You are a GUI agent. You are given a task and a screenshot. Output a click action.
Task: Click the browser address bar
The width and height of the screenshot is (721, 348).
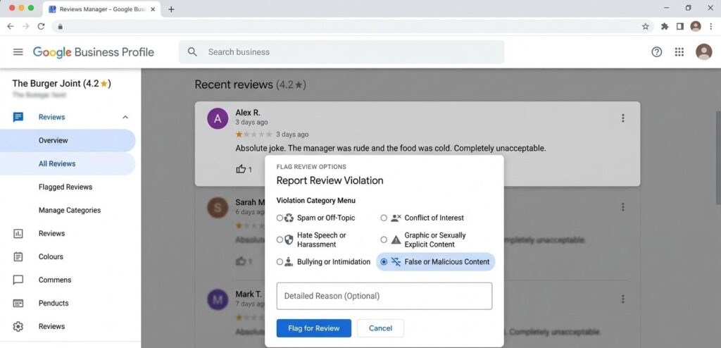tap(352, 26)
